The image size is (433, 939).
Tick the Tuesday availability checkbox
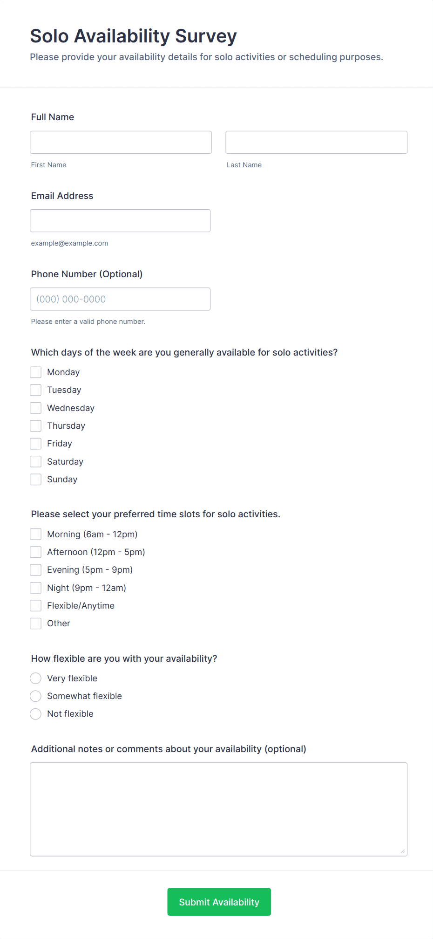pos(36,390)
